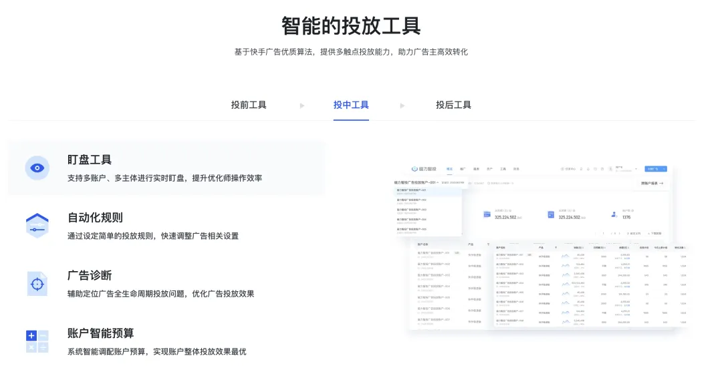Switch to the 投后工具 tab
Image resolution: width=722 pixels, height=376 pixels.
coord(453,105)
